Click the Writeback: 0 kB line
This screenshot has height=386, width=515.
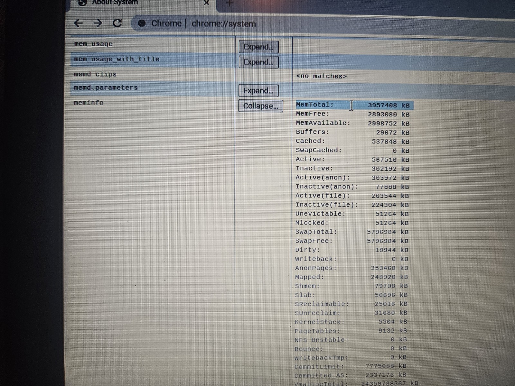pos(351,259)
